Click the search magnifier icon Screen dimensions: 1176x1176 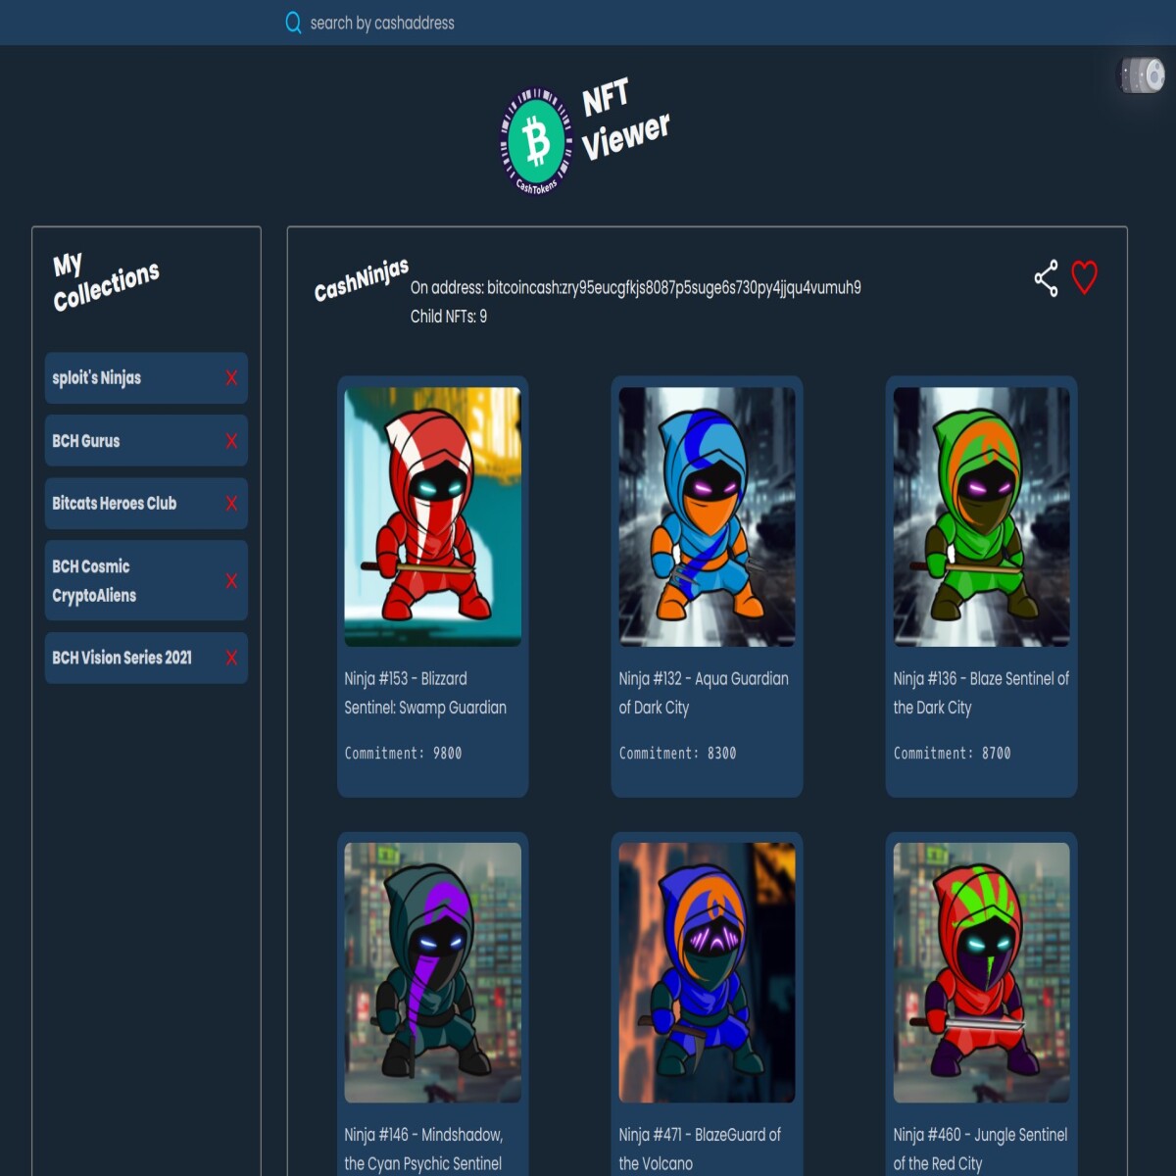click(293, 23)
